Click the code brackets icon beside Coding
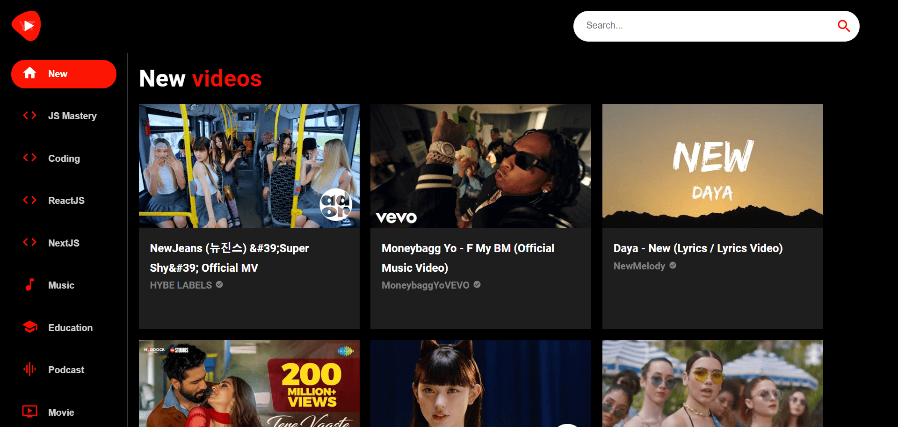The height and width of the screenshot is (427, 898). [30, 158]
